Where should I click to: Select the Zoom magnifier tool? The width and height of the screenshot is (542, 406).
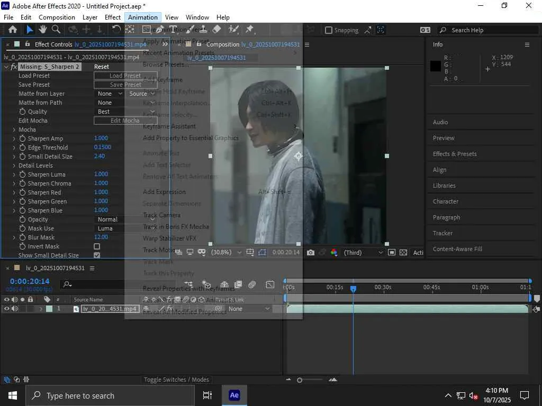pyautogui.click(x=56, y=30)
